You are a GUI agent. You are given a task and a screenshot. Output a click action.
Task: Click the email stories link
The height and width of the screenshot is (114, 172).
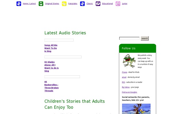124,77
